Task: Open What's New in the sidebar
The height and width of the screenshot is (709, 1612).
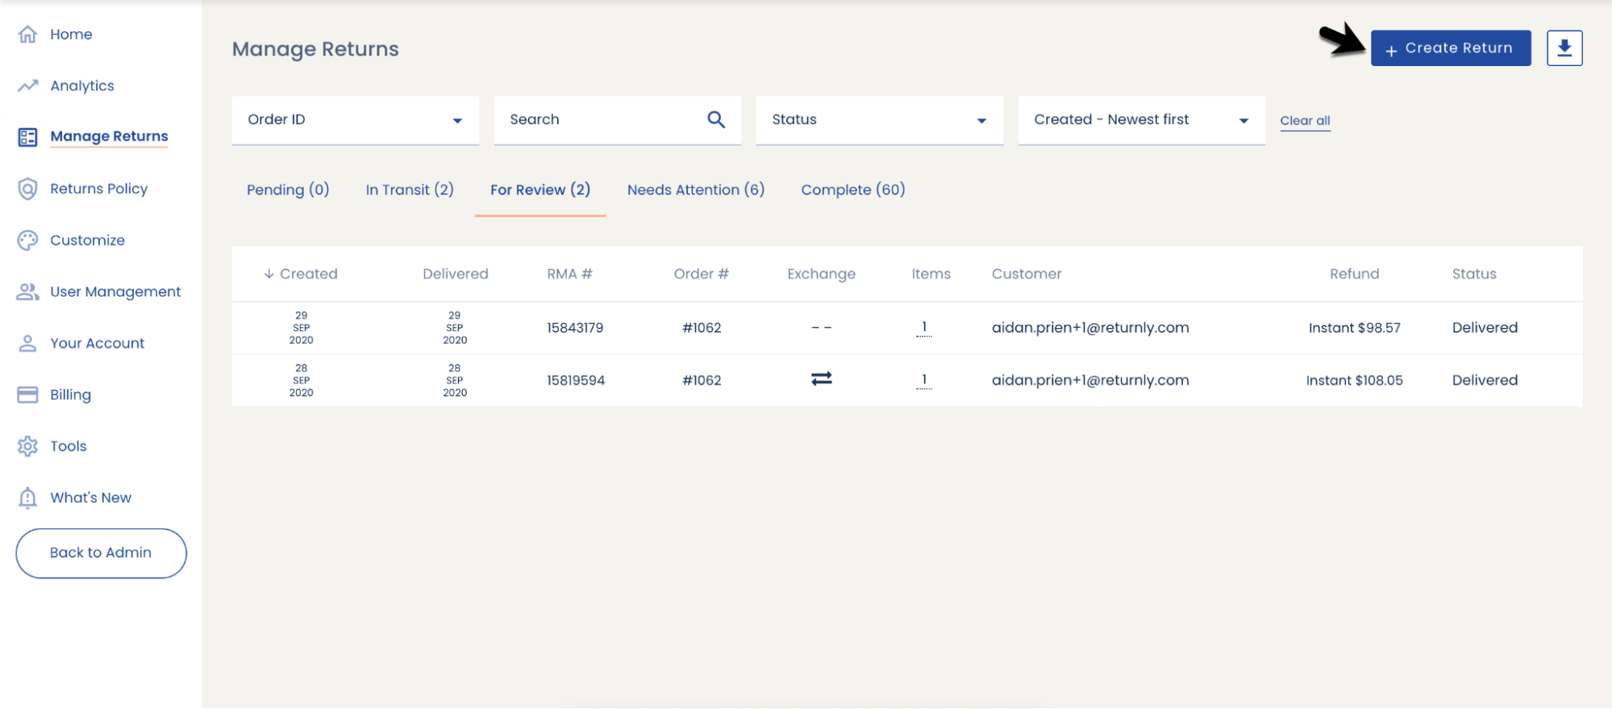Action: pyautogui.click(x=90, y=498)
